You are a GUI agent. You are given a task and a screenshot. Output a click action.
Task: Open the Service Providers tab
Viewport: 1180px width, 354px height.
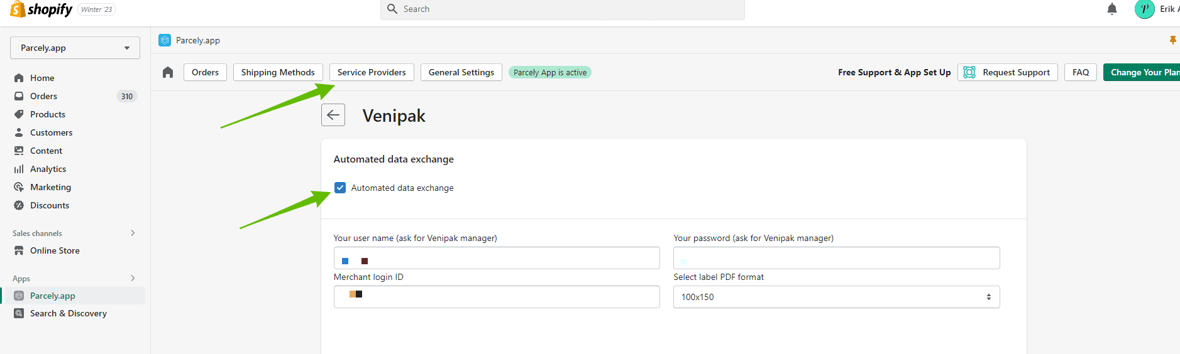372,72
